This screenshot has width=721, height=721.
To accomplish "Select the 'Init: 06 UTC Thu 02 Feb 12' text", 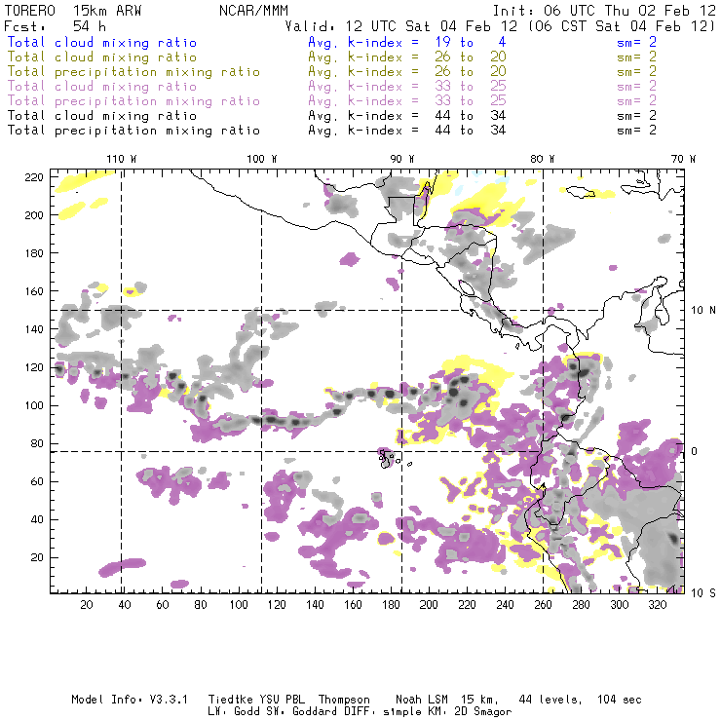I will (x=604, y=11).
